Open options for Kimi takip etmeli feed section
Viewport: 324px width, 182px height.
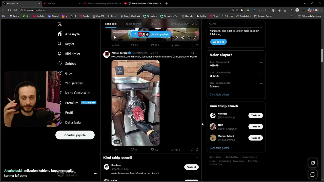point(197,157)
